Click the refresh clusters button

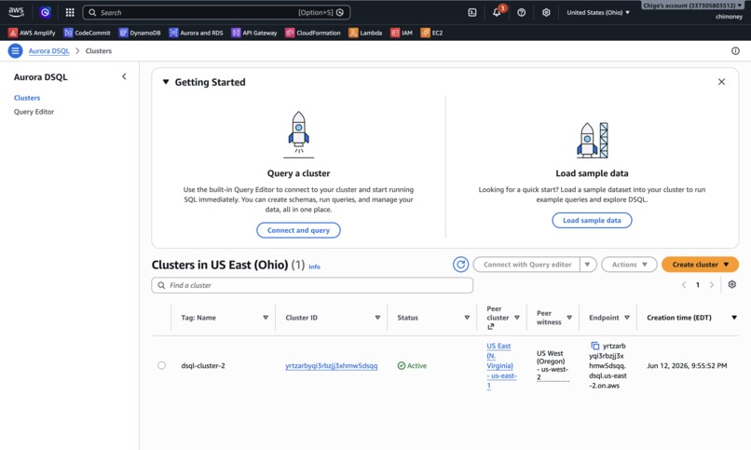click(x=460, y=265)
